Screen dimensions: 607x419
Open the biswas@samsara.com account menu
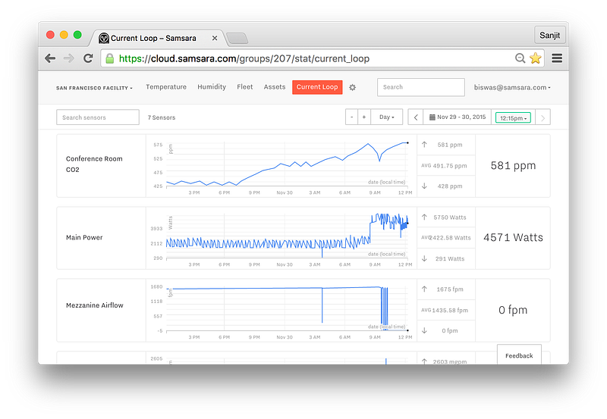[512, 87]
